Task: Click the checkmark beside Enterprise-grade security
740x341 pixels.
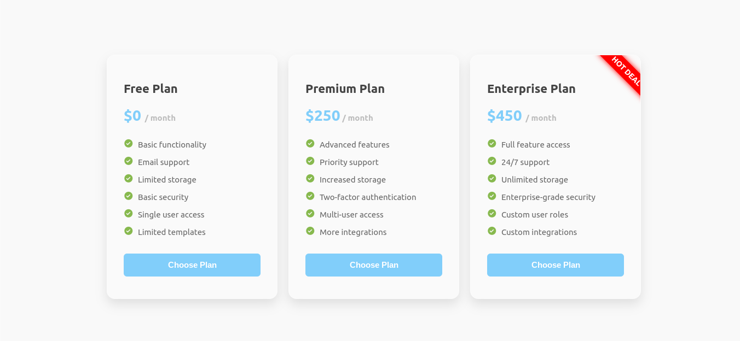Action: pyautogui.click(x=492, y=196)
